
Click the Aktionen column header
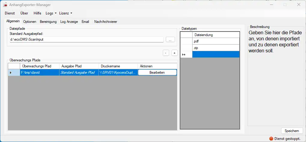[157, 66]
